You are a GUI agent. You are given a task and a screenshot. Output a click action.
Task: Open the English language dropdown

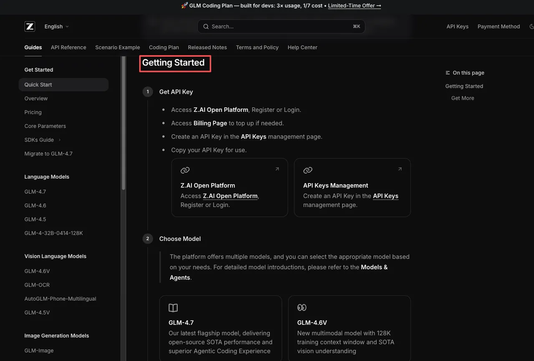tap(56, 26)
